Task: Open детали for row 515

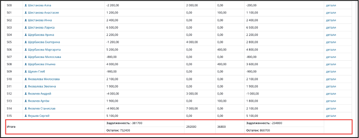Action: 331,116
